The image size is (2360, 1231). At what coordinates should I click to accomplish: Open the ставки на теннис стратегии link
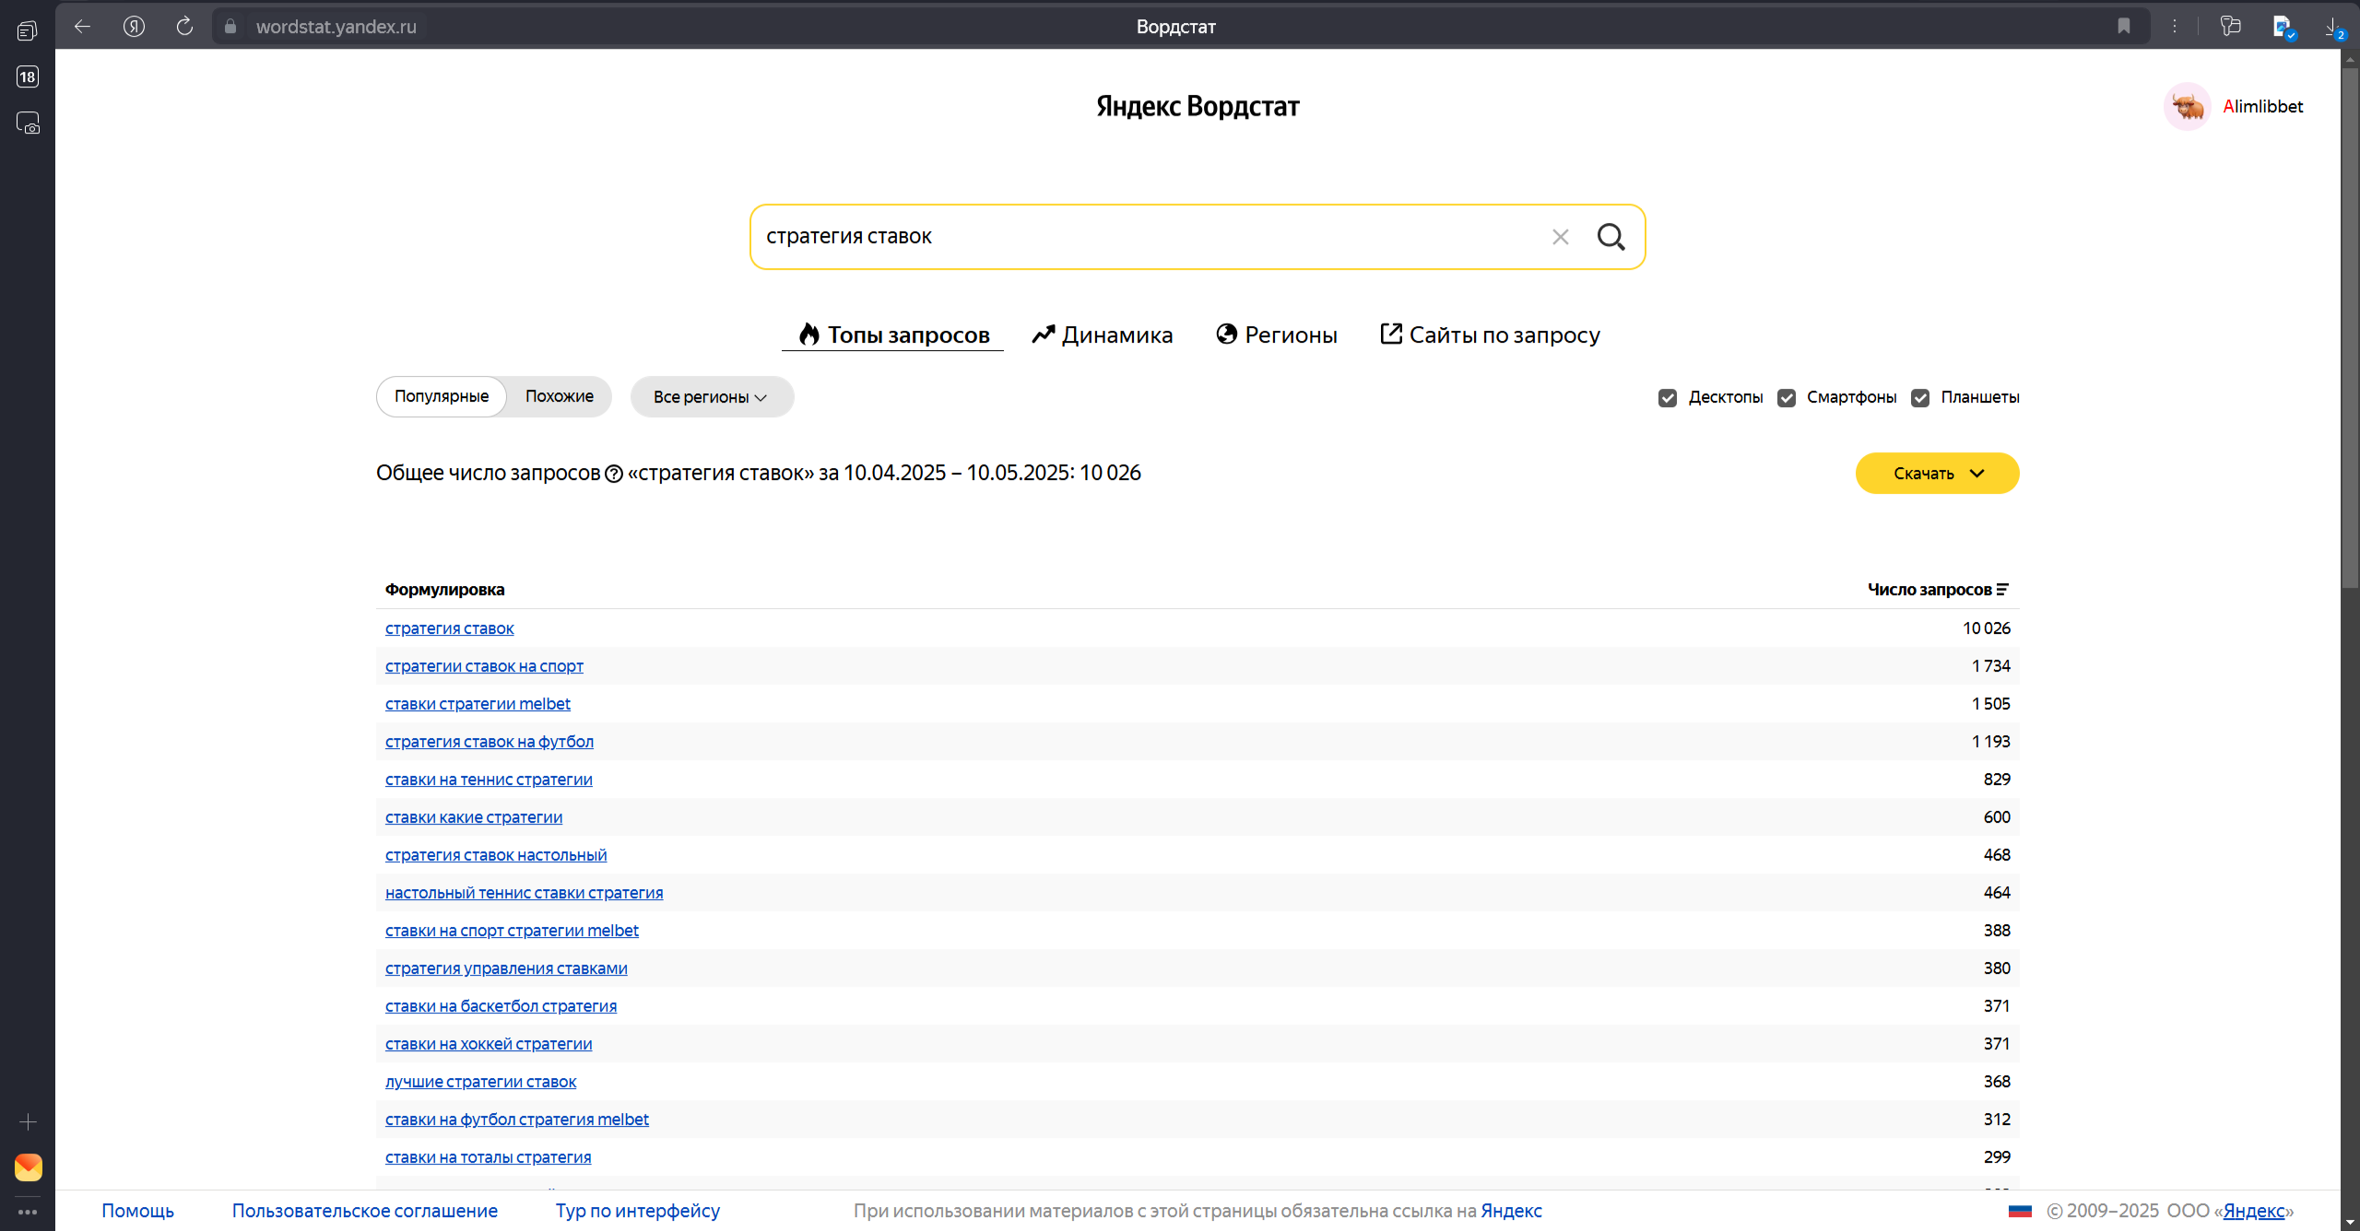coord(489,780)
